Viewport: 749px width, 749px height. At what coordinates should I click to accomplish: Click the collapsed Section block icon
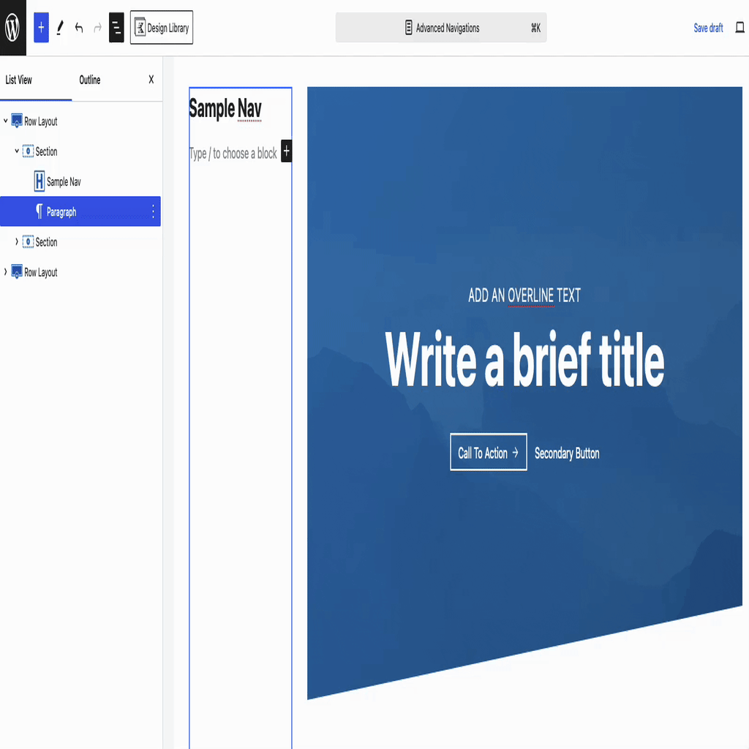tap(29, 241)
